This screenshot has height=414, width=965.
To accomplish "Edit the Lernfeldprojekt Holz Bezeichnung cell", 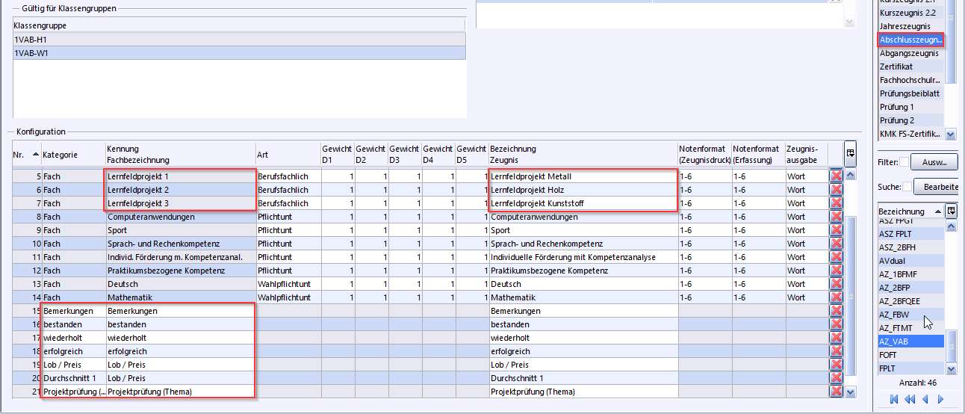I will point(583,190).
